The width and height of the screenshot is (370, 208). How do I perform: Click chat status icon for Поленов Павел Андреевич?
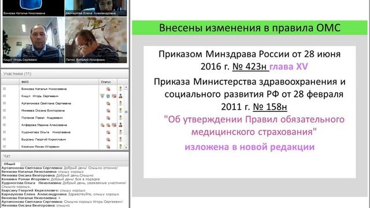coord(108,118)
